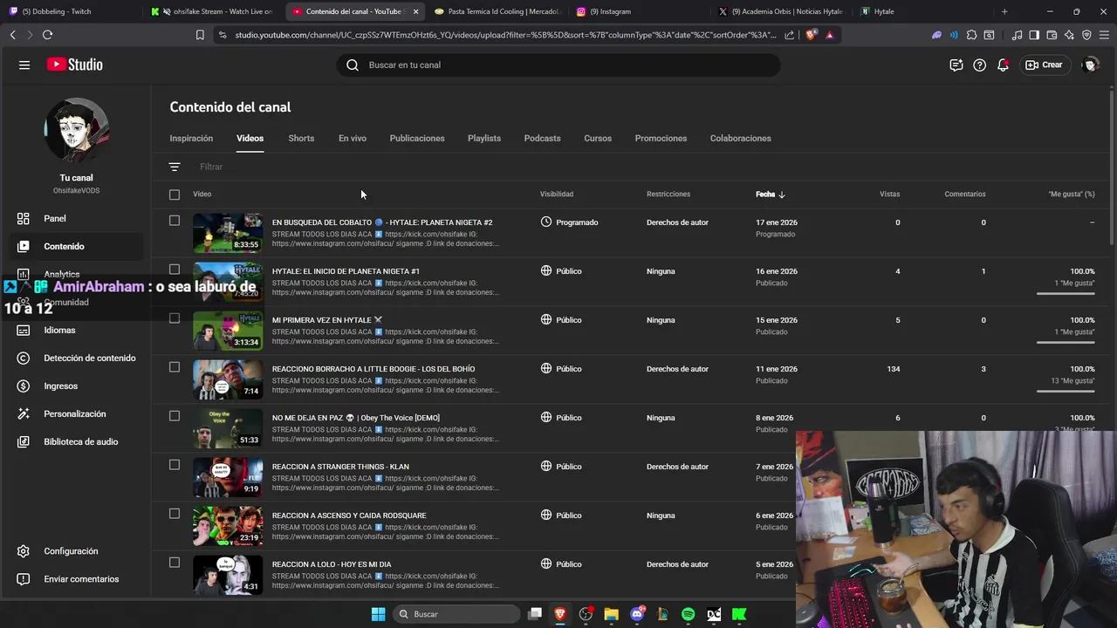
Task: Click Derechos de autor for REACCION A STRANGER THINGS
Action: [x=677, y=467]
